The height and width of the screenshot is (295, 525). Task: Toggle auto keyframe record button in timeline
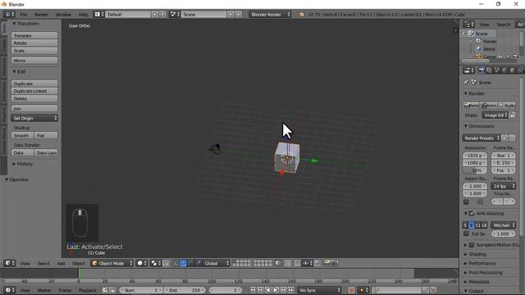351,290
